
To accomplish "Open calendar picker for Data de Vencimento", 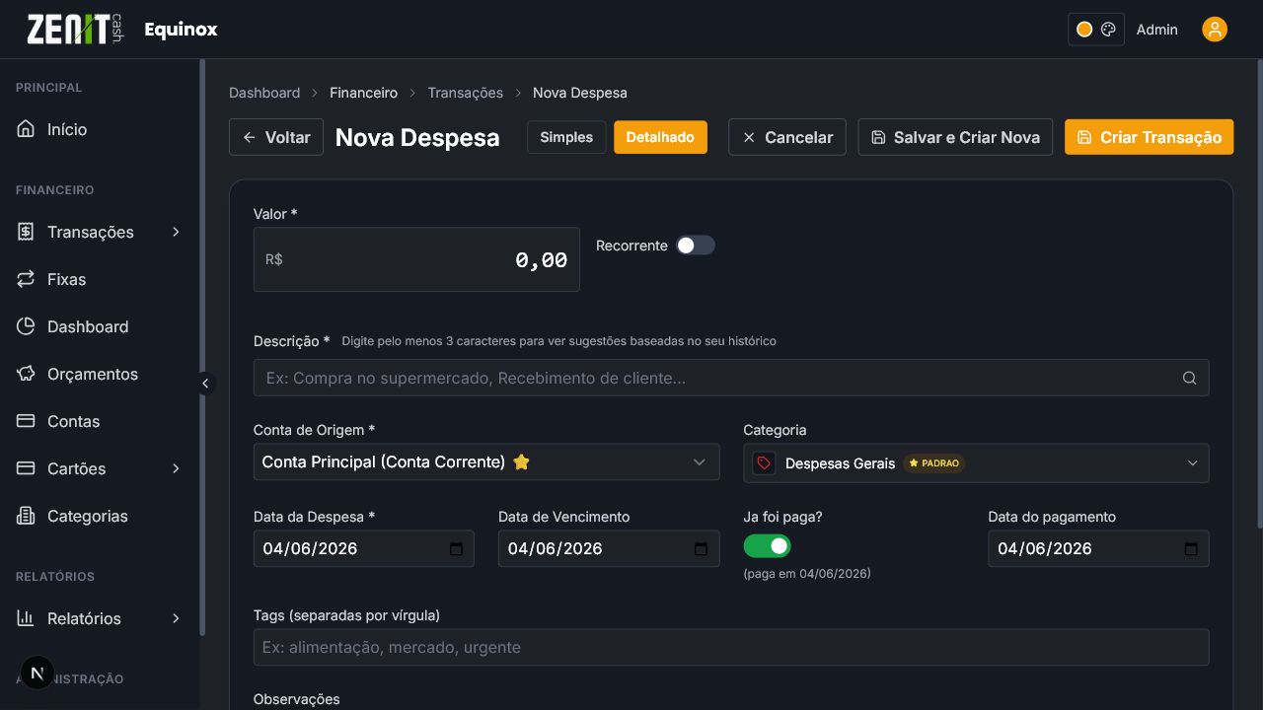I will click(x=701, y=549).
